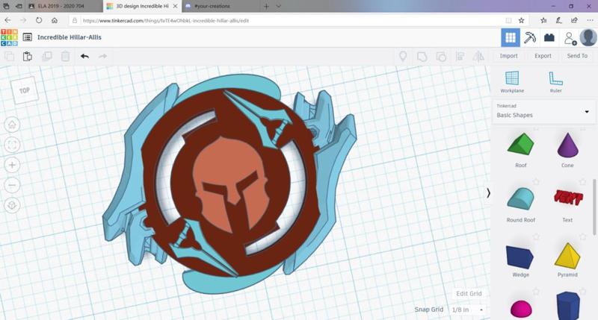The width and height of the screenshot is (598, 320).
Task: Click the Delete trash icon
Action: point(66,56)
